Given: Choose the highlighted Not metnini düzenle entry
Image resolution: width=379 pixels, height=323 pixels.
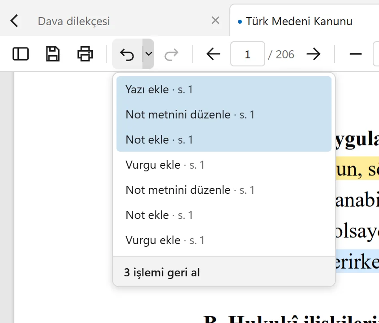Looking at the screenshot, I should tap(224, 114).
